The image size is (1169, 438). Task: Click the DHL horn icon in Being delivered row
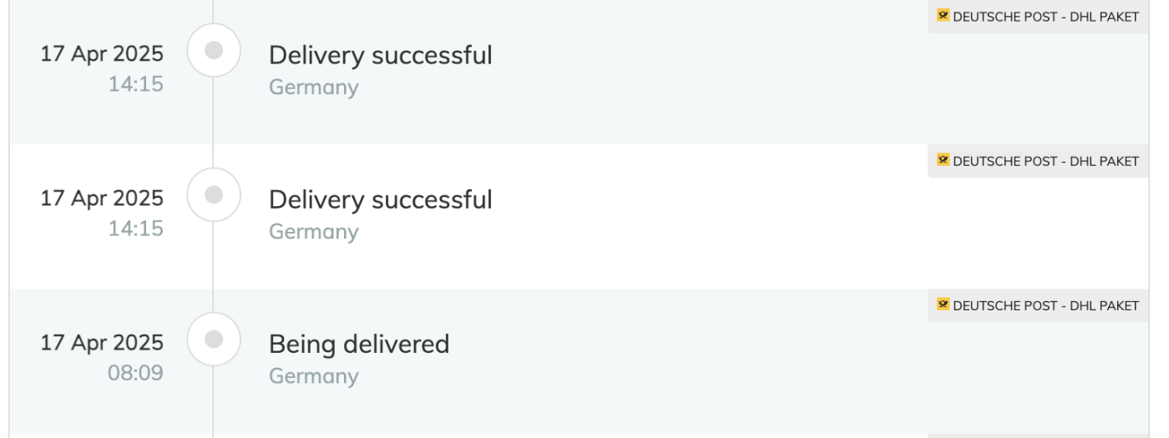pyautogui.click(x=944, y=305)
